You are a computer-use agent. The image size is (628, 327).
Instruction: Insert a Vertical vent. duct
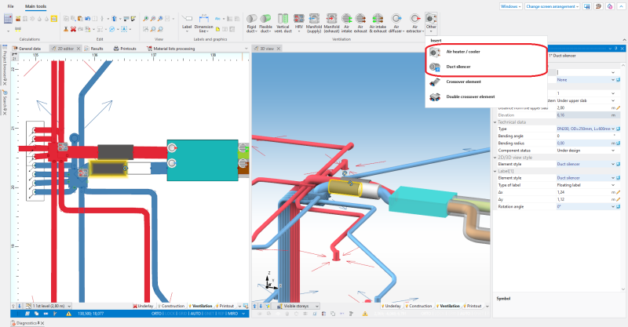click(283, 24)
